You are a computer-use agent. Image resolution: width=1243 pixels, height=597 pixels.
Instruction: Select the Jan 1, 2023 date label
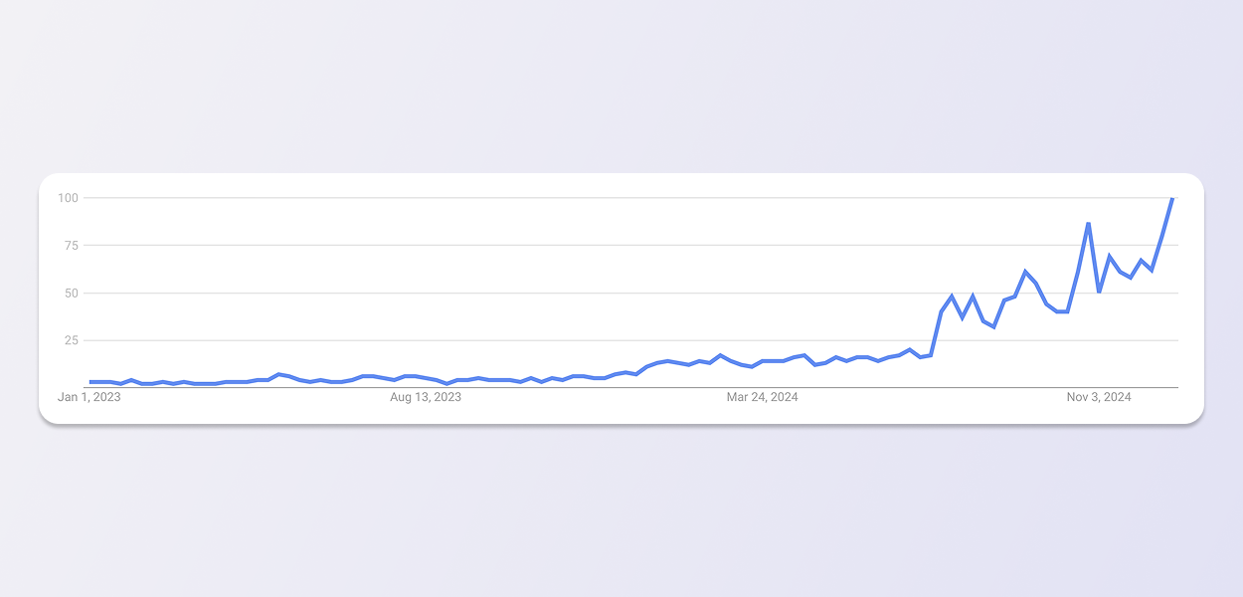point(89,398)
